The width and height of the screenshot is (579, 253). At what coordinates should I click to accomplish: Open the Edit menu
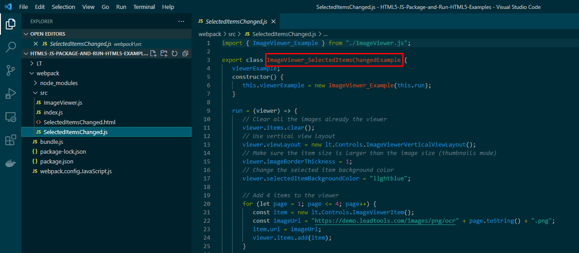coord(40,7)
